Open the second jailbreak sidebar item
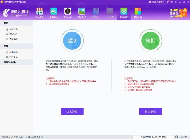Viewport: 190px width, 139px height. pyautogui.click(x=11, y=34)
